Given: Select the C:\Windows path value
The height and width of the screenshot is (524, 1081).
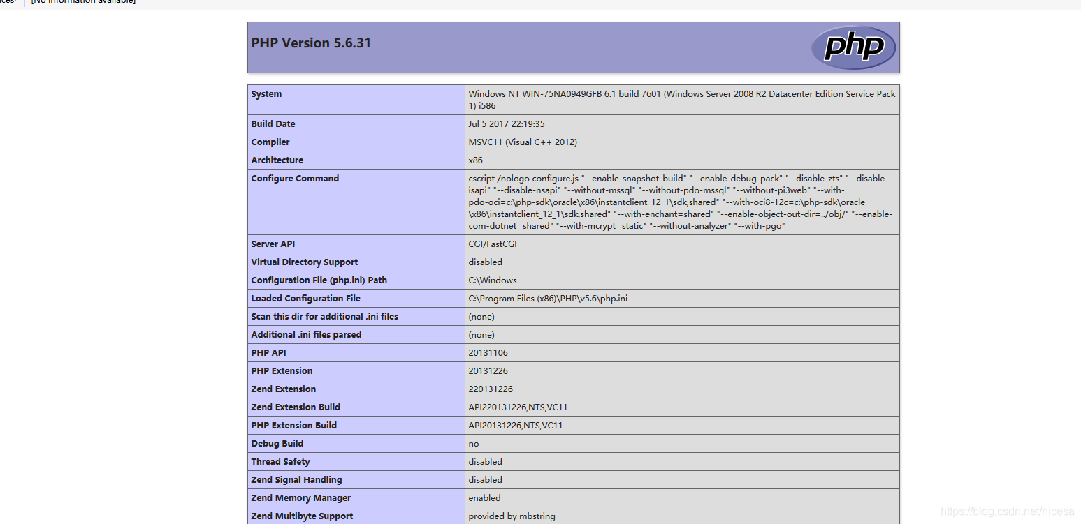Looking at the screenshot, I should 493,280.
